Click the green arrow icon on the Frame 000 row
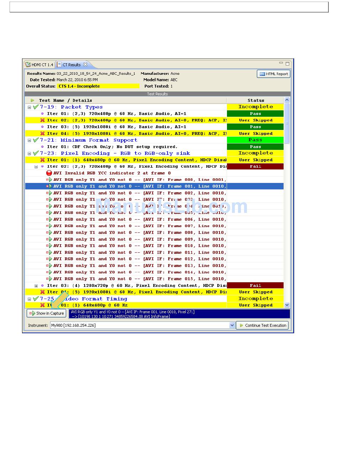The width and height of the screenshot is (338, 451). pyautogui.click(x=50, y=180)
